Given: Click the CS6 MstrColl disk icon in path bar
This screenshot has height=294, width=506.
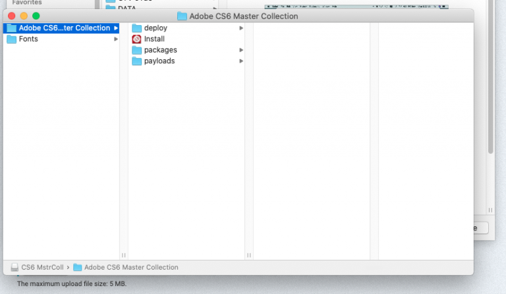Looking at the screenshot, I should click(14, 267).
